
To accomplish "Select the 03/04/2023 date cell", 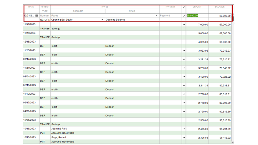I will (x=29, y=76).
